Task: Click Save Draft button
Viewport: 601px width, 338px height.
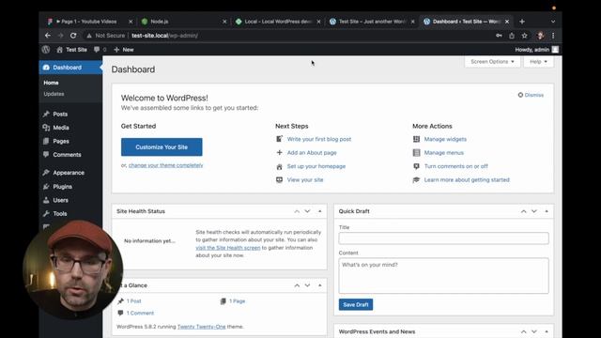Action: pyautogui.click(x=356, y=304)
